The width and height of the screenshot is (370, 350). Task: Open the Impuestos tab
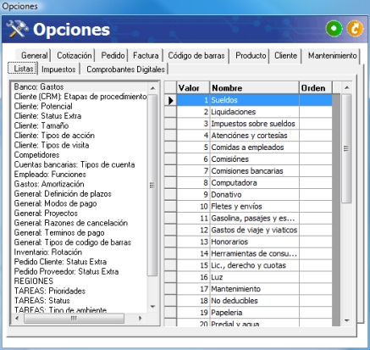coord(58,69)
